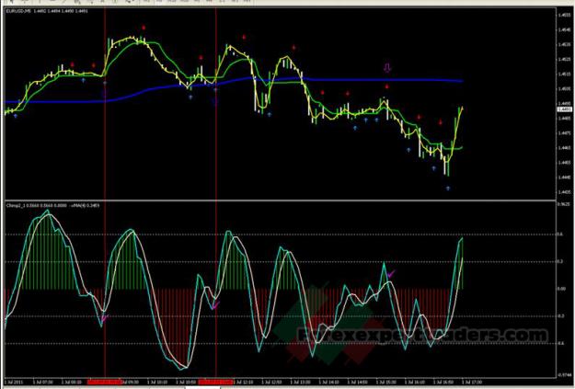Click the 0.00 level on indicator scale

[x=561, y=289]
